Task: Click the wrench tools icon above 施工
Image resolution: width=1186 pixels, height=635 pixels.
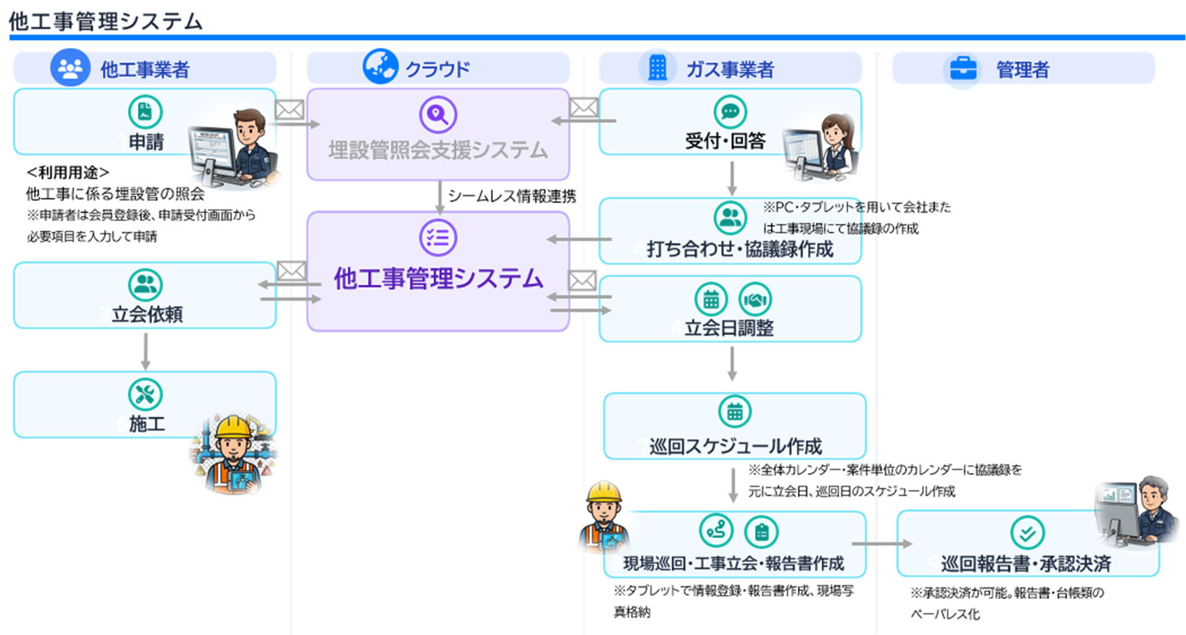Action: (145, 395)
